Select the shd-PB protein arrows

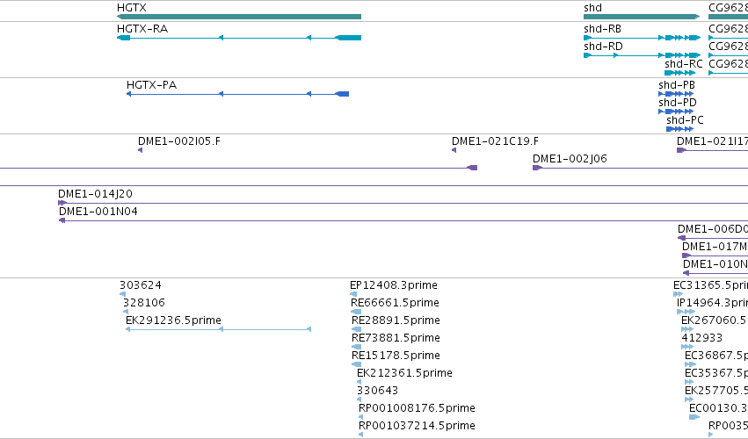676,94
